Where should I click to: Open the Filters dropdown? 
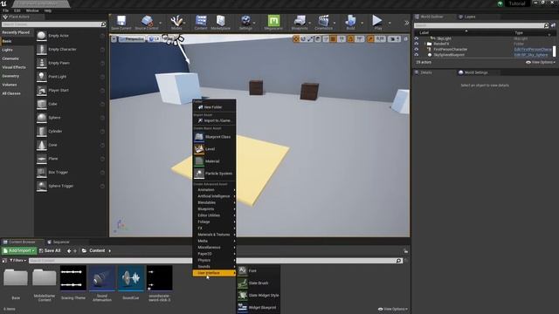coord(17,261)
